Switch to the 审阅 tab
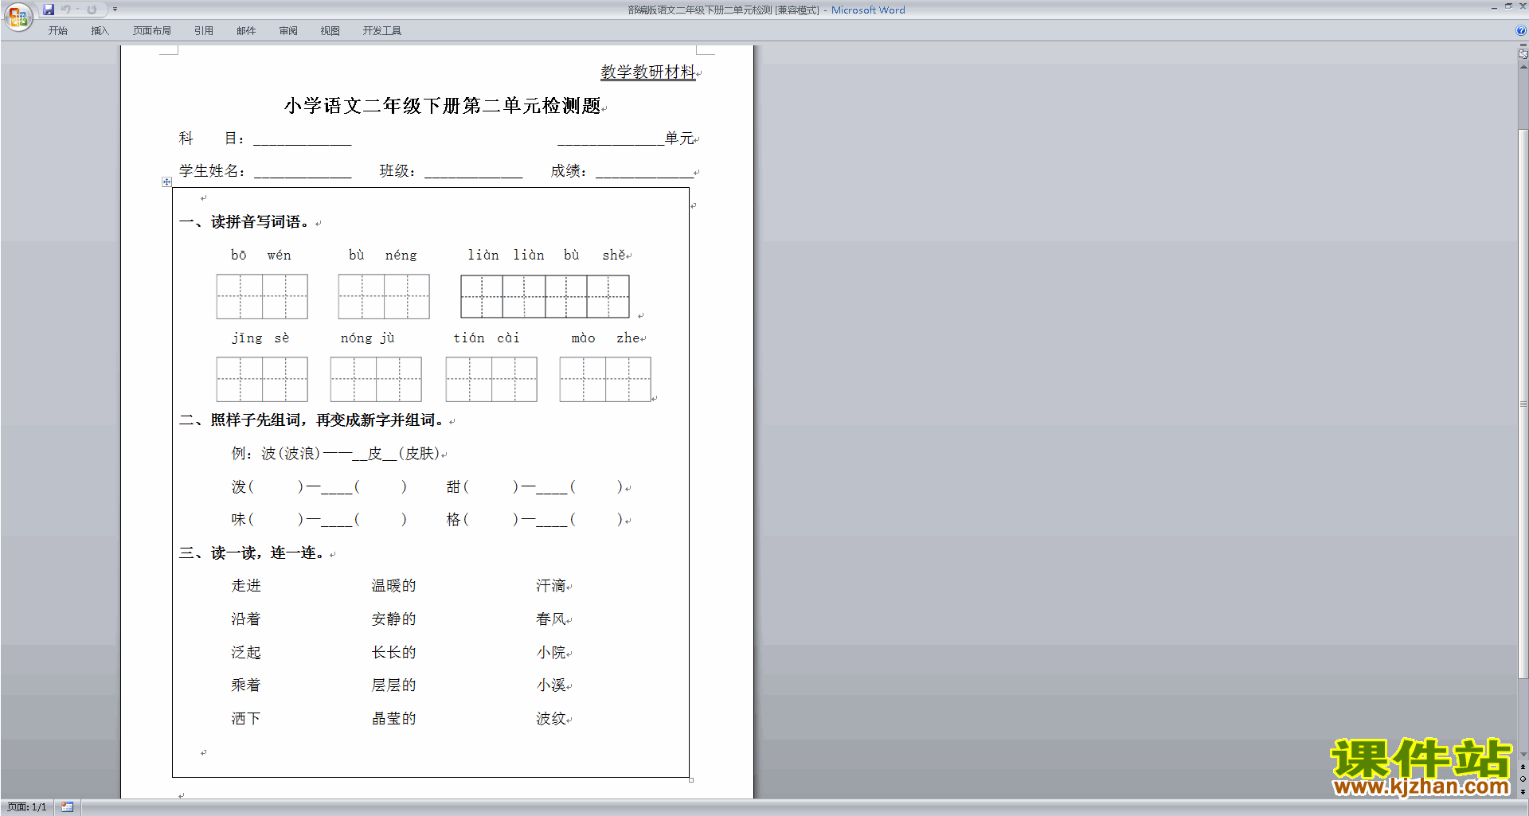Image resolution: width=1529 pixels, height=816 pixels. tap(288, 31)
